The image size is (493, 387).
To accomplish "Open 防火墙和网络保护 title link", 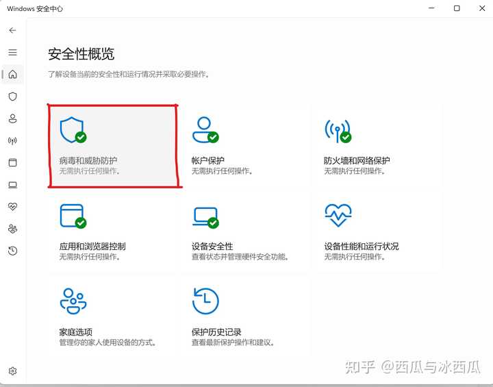I will pyautogui.click(x=357, y=160).
